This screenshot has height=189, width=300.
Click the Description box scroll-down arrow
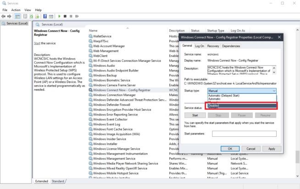[x=274, y=72]
